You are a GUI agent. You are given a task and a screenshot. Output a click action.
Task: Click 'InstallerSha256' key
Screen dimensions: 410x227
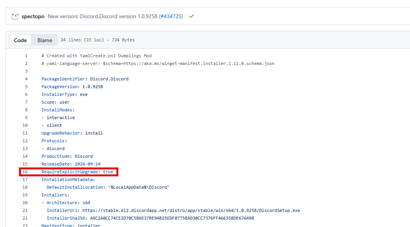66,218
